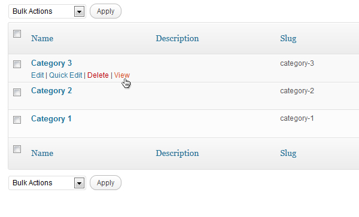Open the Category 3 name link
The width and height of the screenshot is (359, 217).
click(51, 63)
